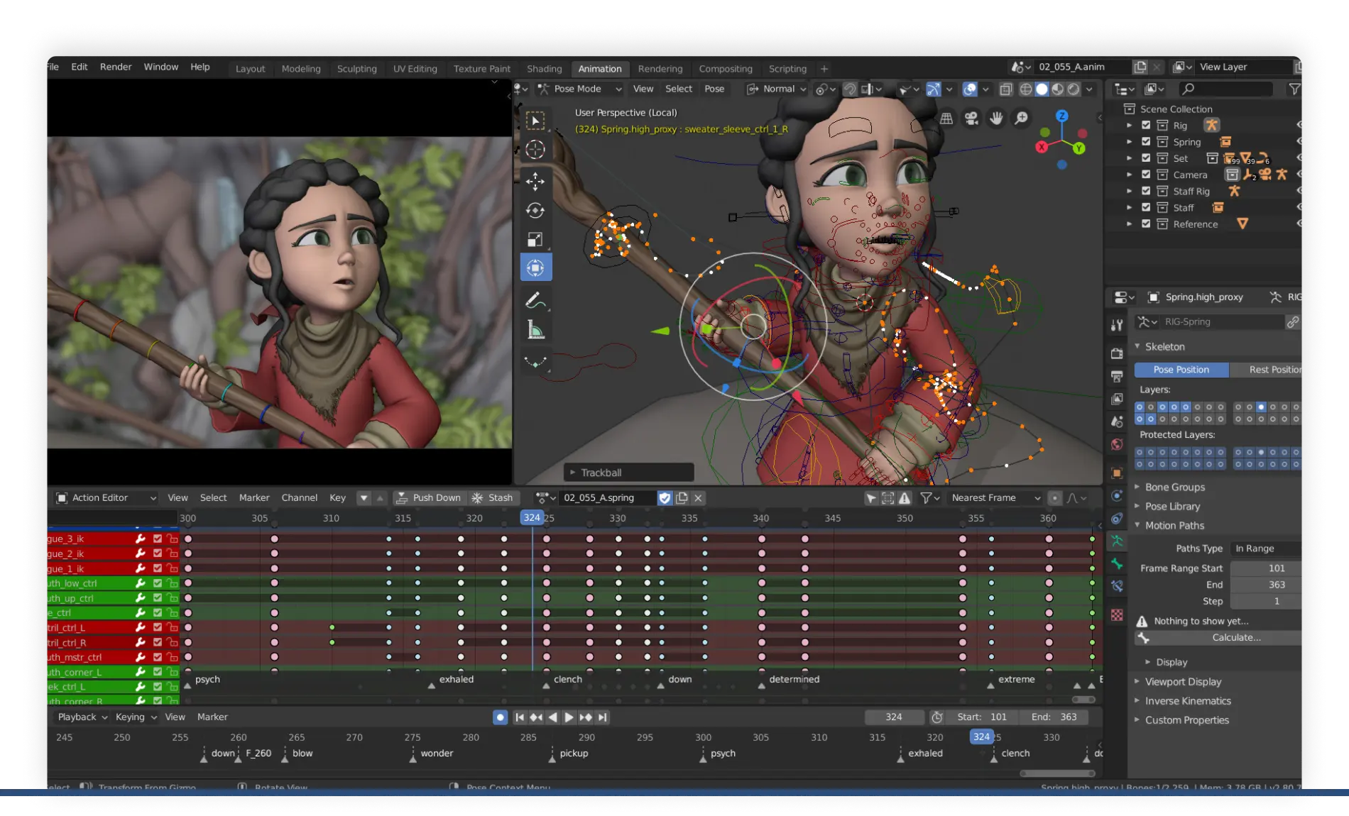Select the active Transform tool
The image size is (1349, 816).
(535, 268)
